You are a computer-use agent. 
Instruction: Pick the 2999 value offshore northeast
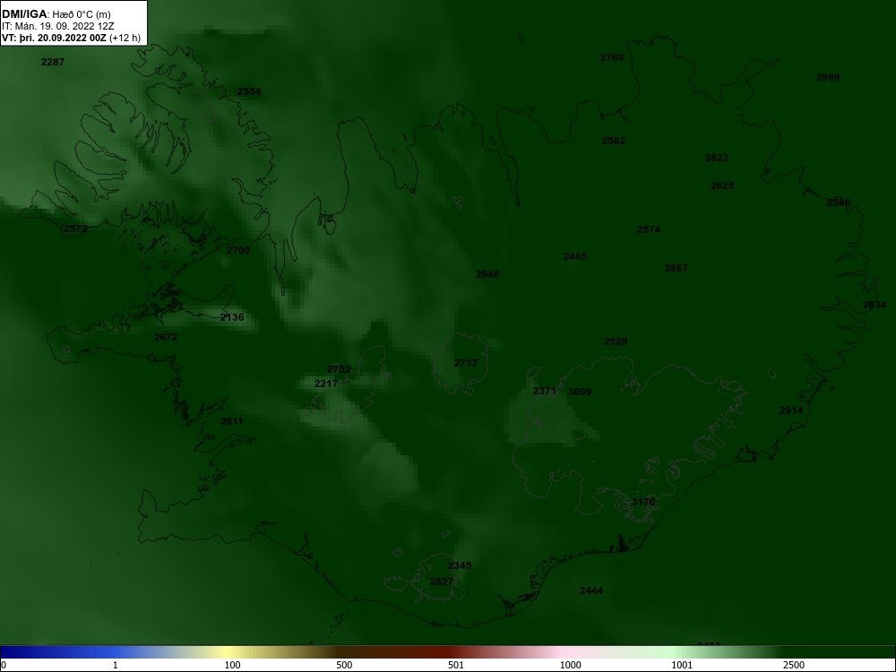[827, 77]
